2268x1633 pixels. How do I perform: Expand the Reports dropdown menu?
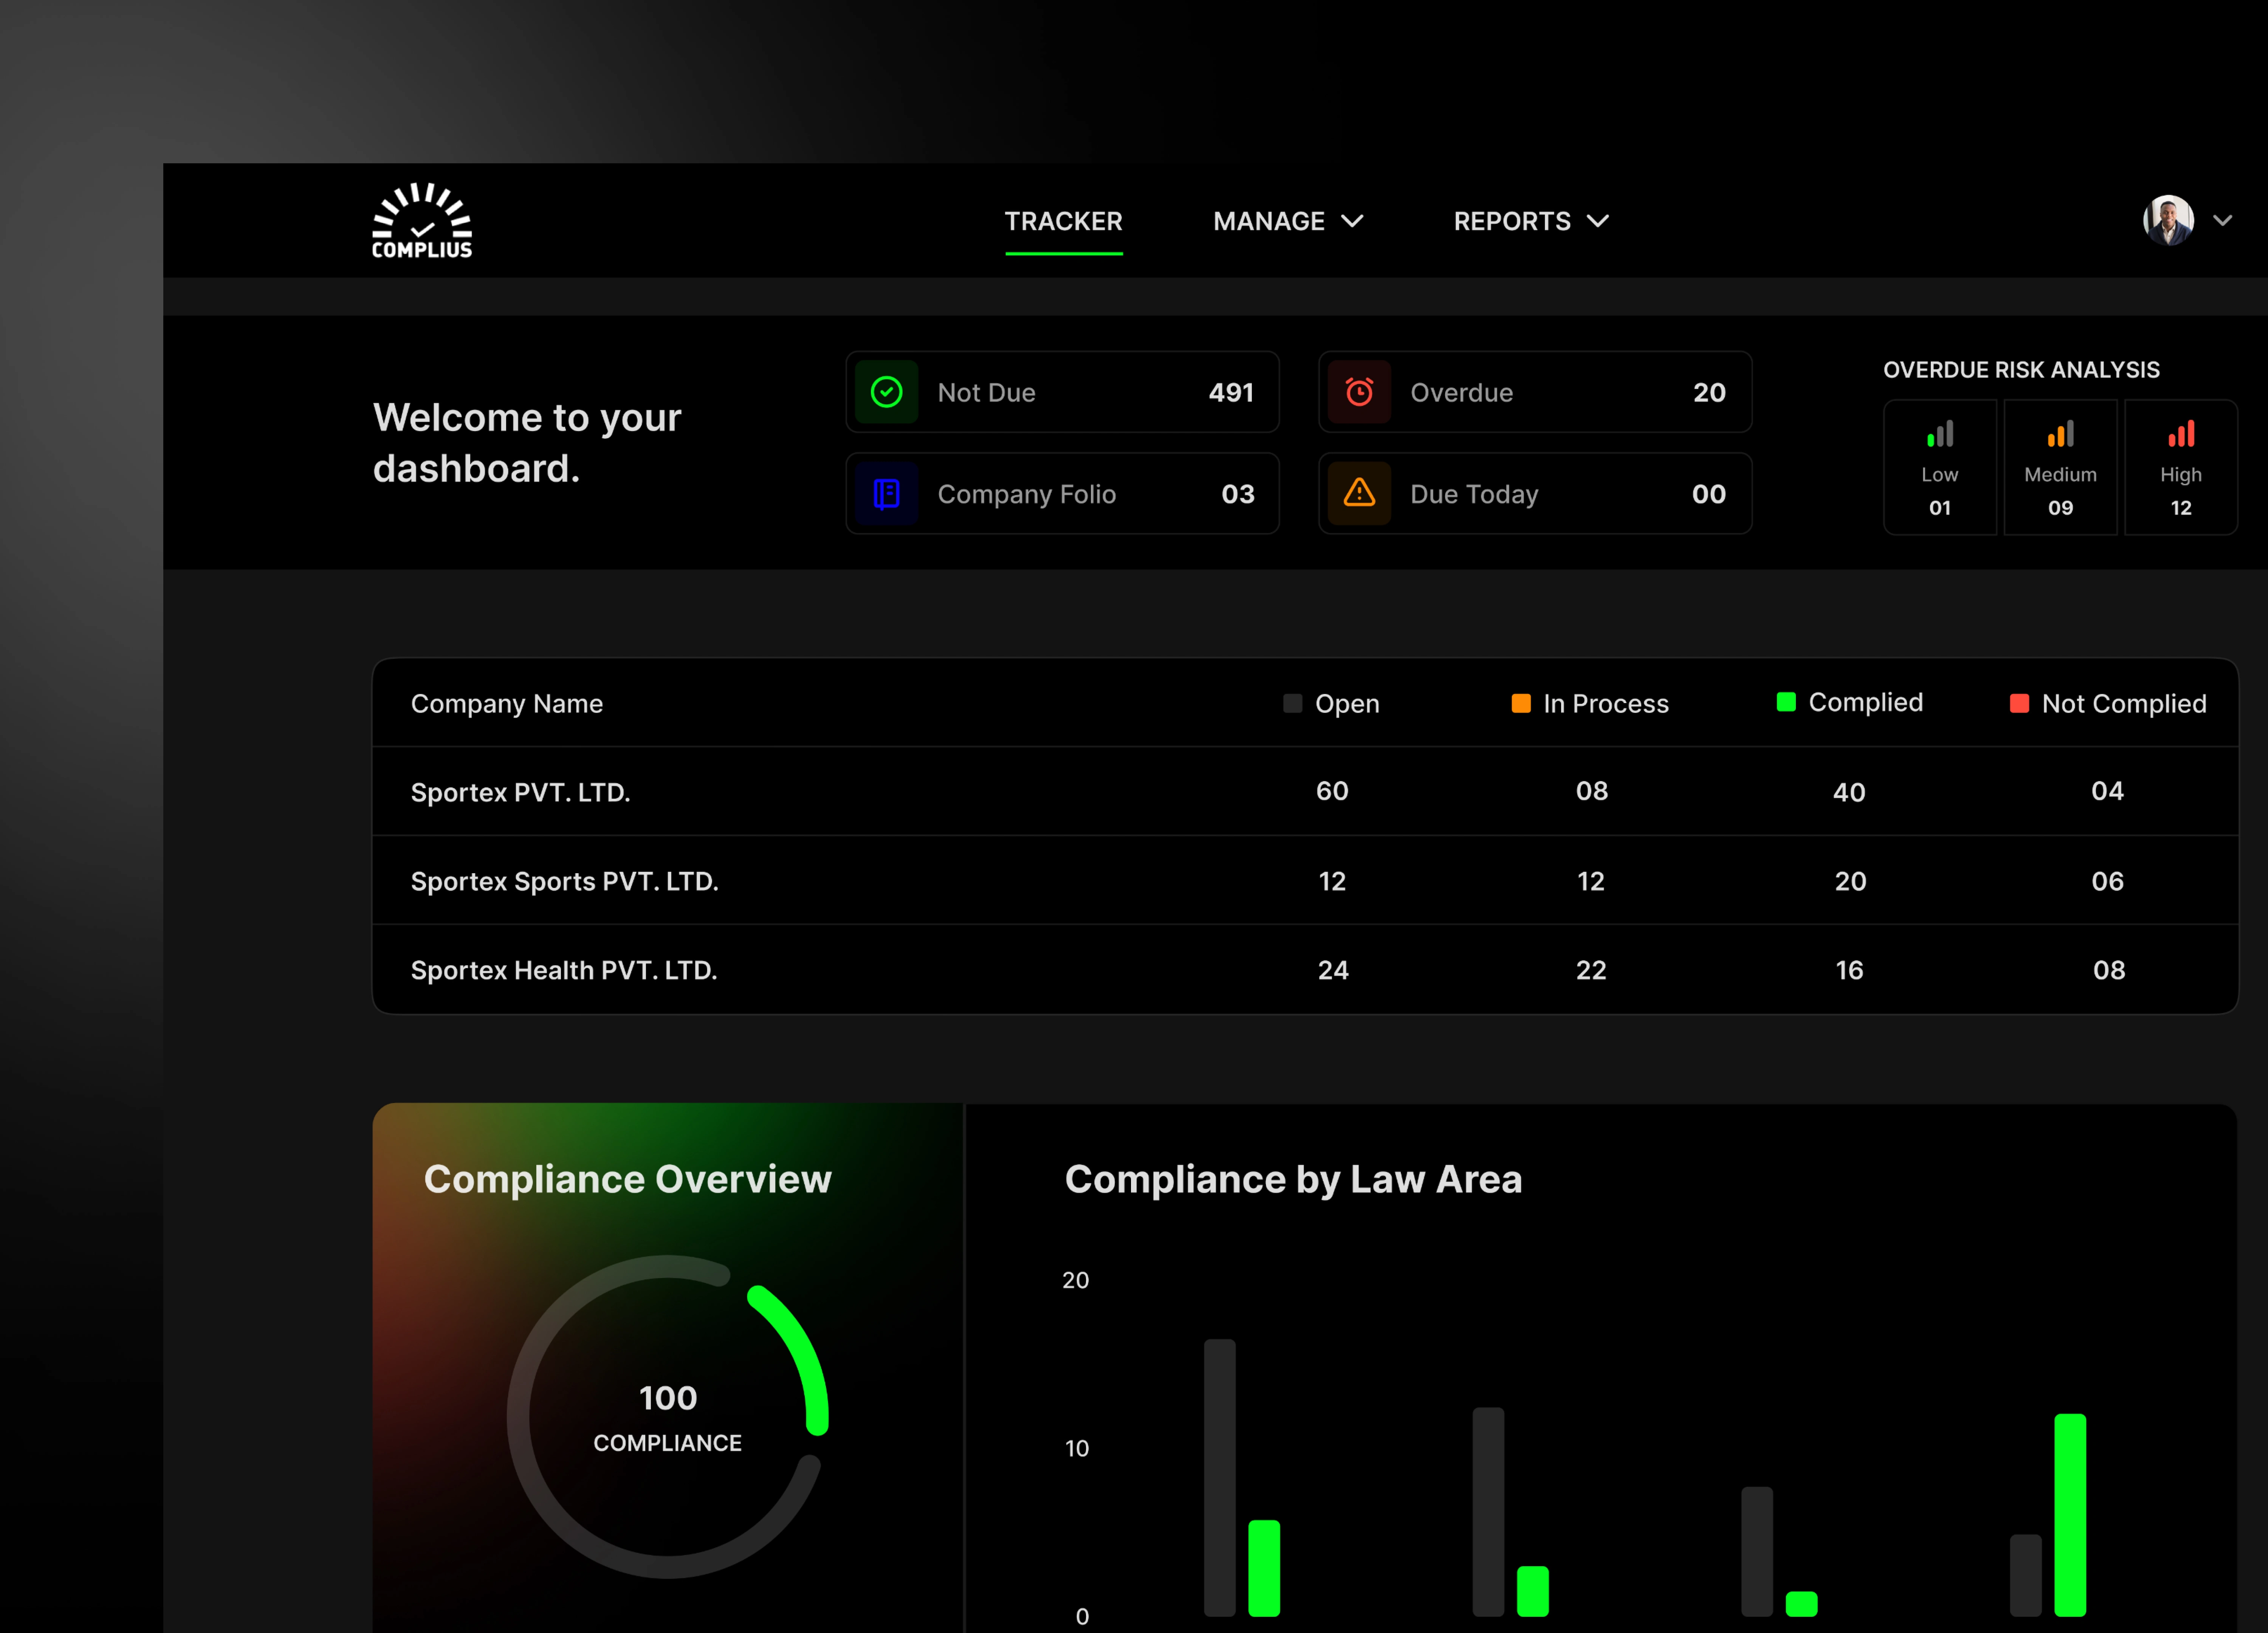1530,221
